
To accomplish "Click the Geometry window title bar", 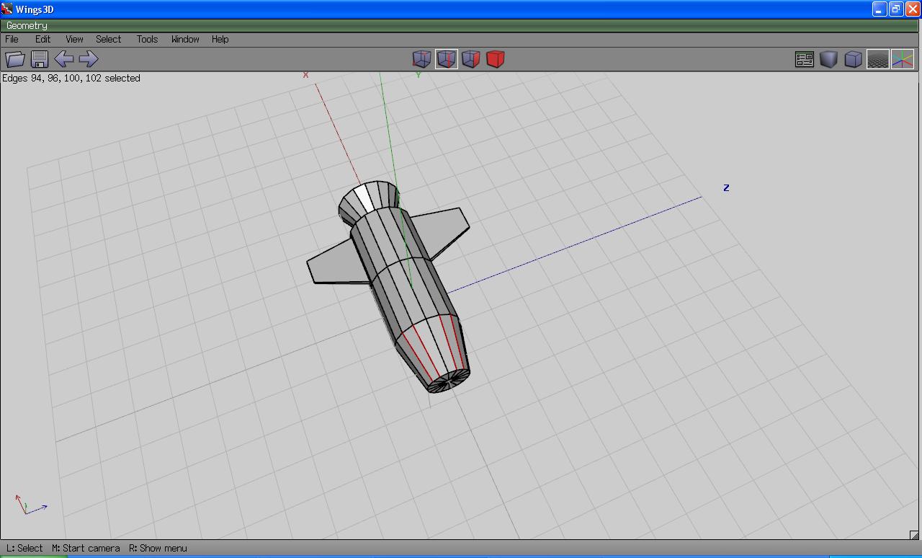I will (x=461, y=25).
